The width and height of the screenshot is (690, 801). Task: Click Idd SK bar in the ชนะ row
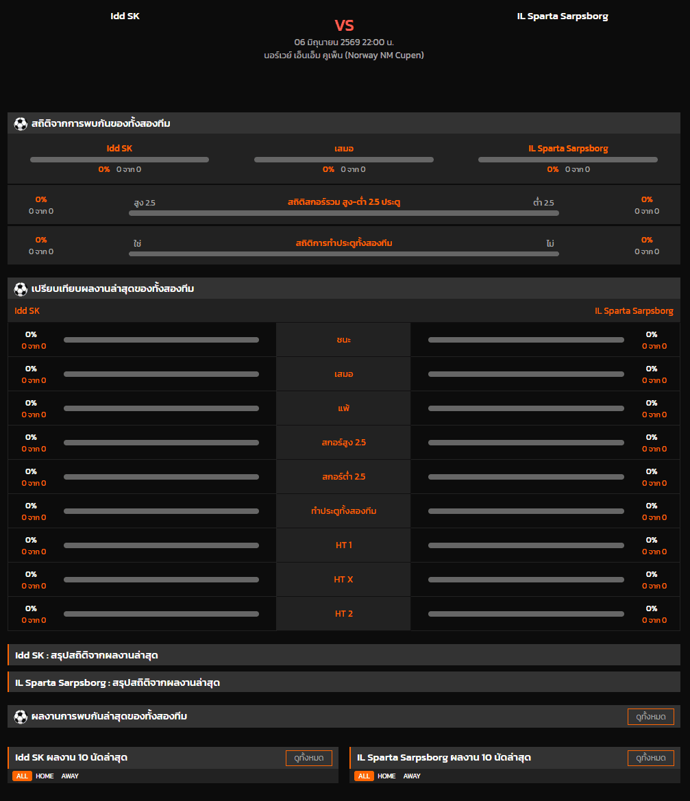coord(162,341)
